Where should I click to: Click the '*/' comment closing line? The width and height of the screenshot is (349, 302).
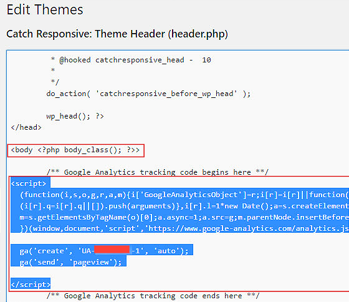(55, 82)
